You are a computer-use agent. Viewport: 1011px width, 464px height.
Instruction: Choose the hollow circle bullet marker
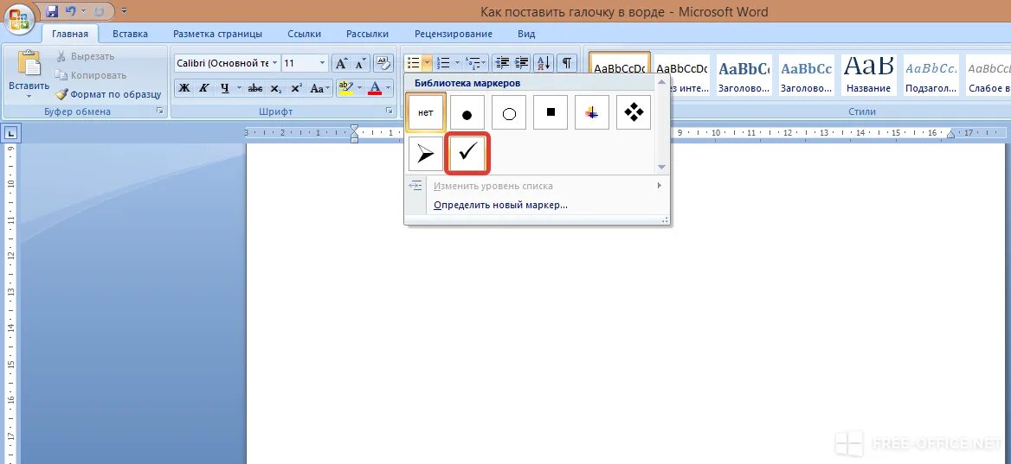[x=509, y=112]
